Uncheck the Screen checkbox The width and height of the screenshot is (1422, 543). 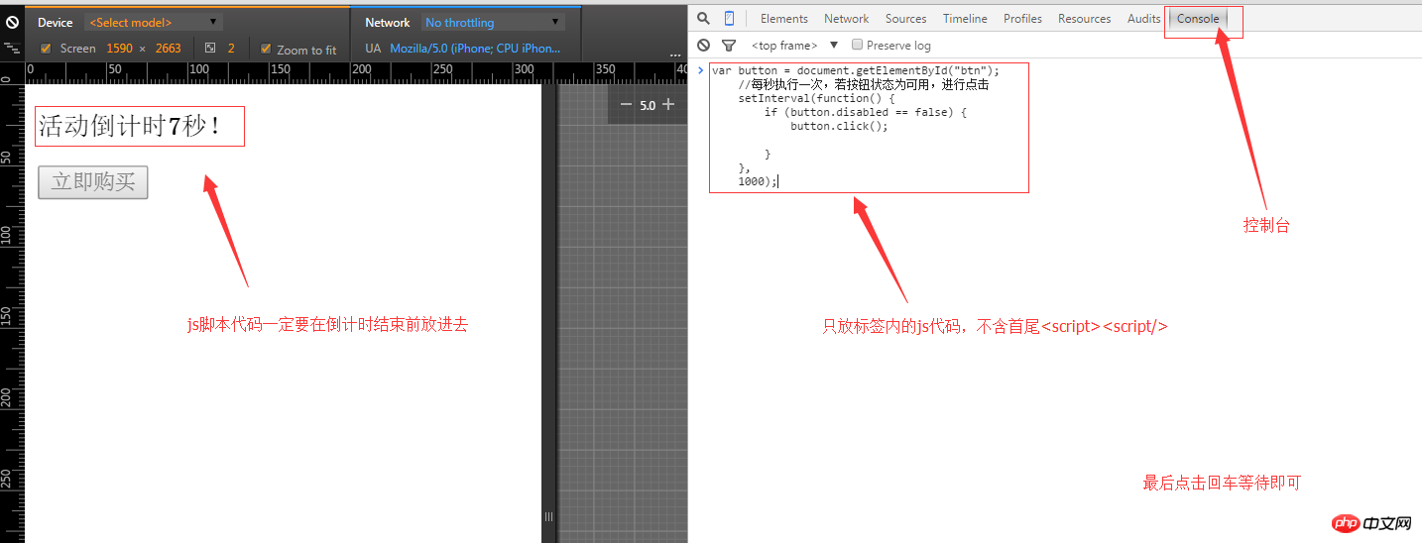click(46, 49)
